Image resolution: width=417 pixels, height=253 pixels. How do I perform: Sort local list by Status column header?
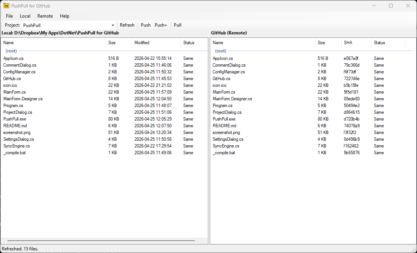(x=194, y=43)
